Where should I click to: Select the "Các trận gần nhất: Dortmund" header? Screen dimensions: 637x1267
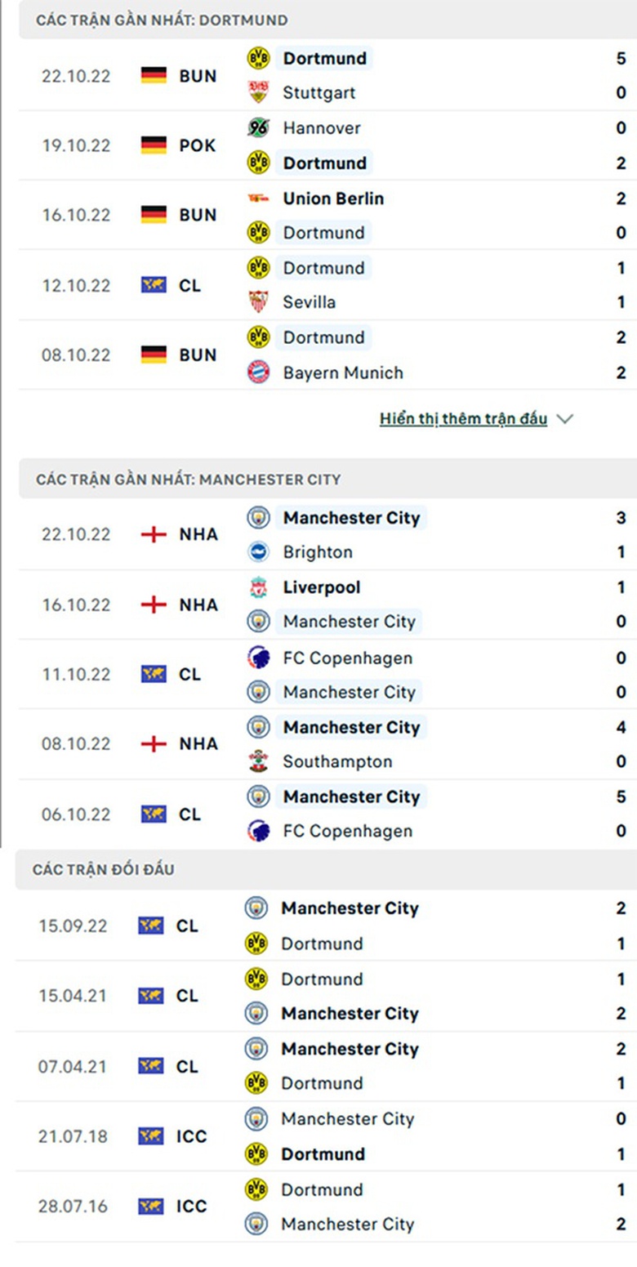(x=162, y=20)
